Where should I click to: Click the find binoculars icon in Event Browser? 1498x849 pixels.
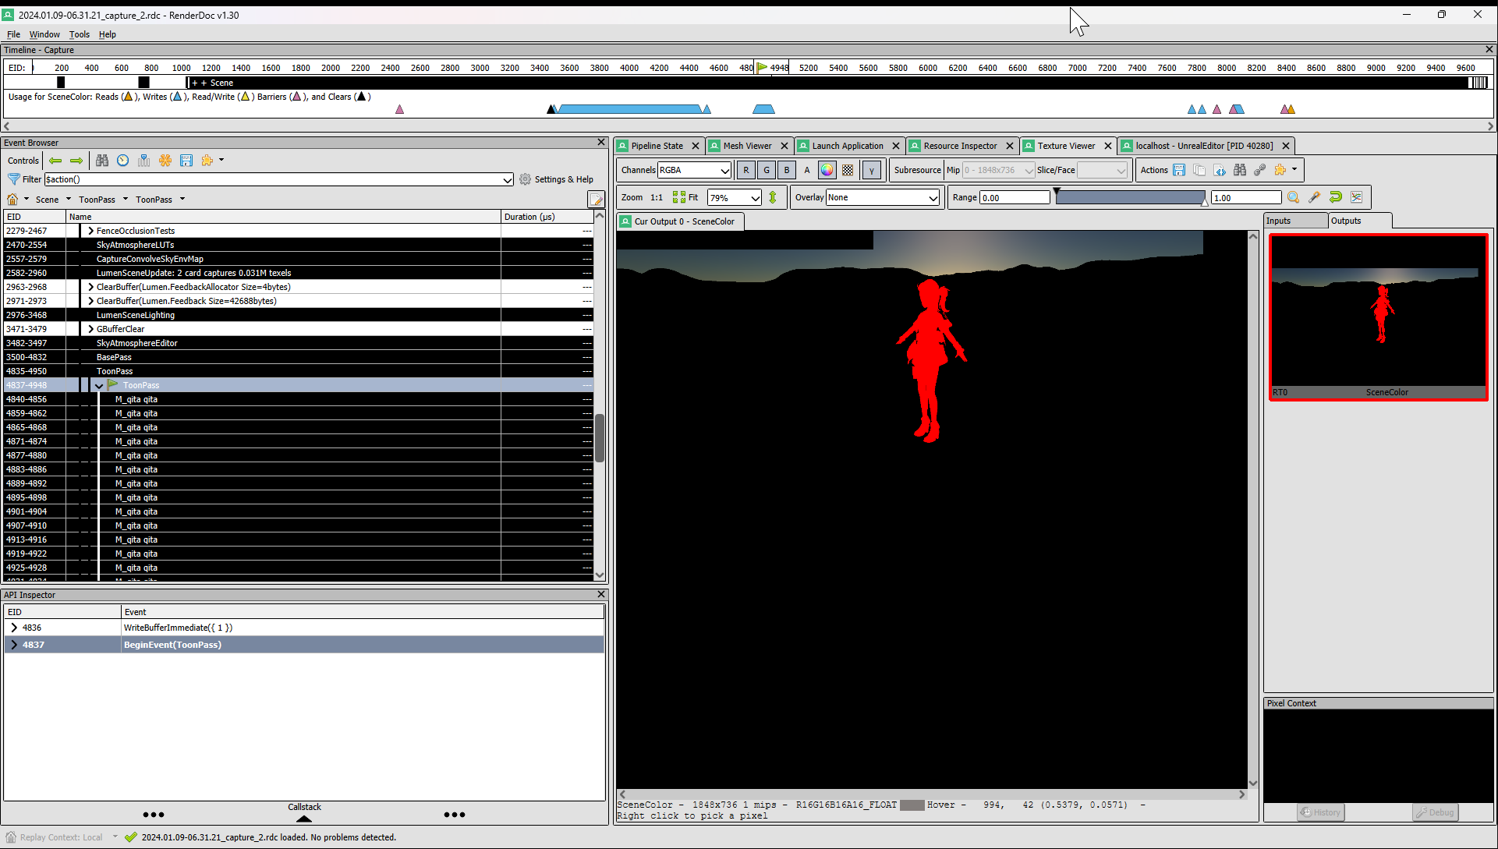[102, 161]
